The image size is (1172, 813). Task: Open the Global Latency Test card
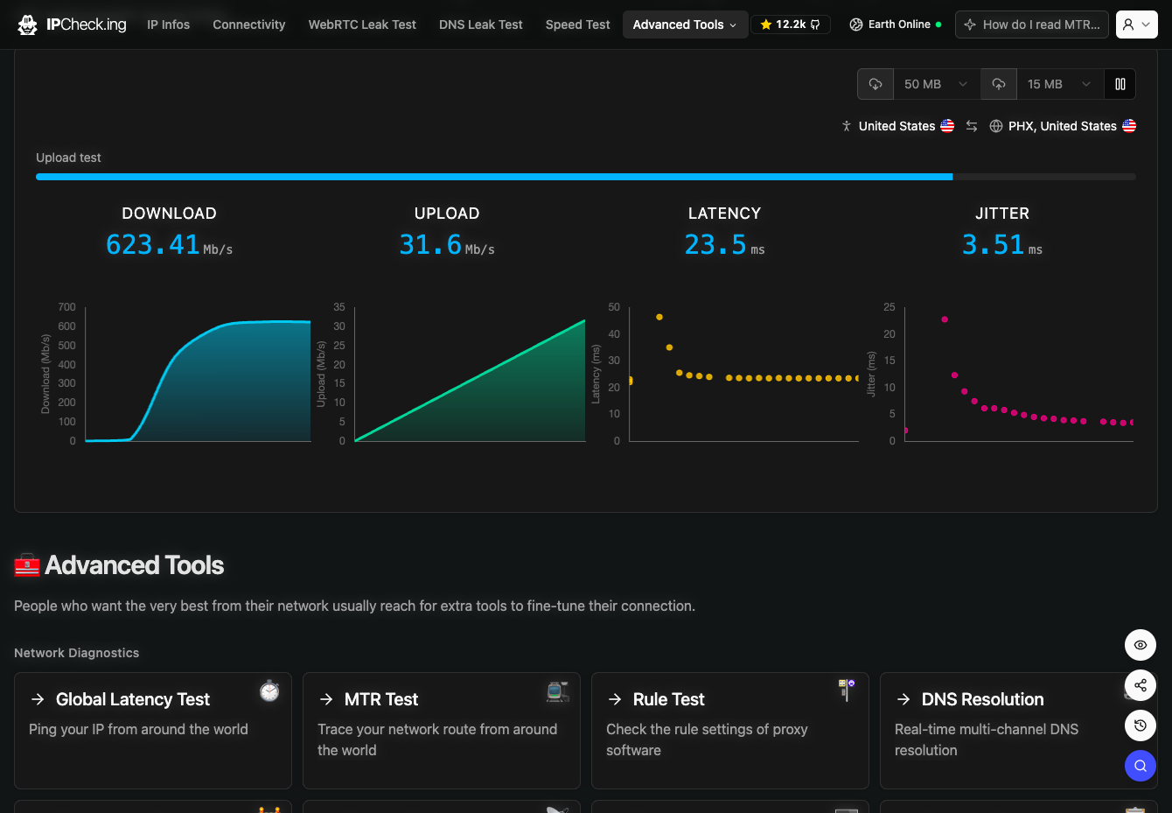153,731
